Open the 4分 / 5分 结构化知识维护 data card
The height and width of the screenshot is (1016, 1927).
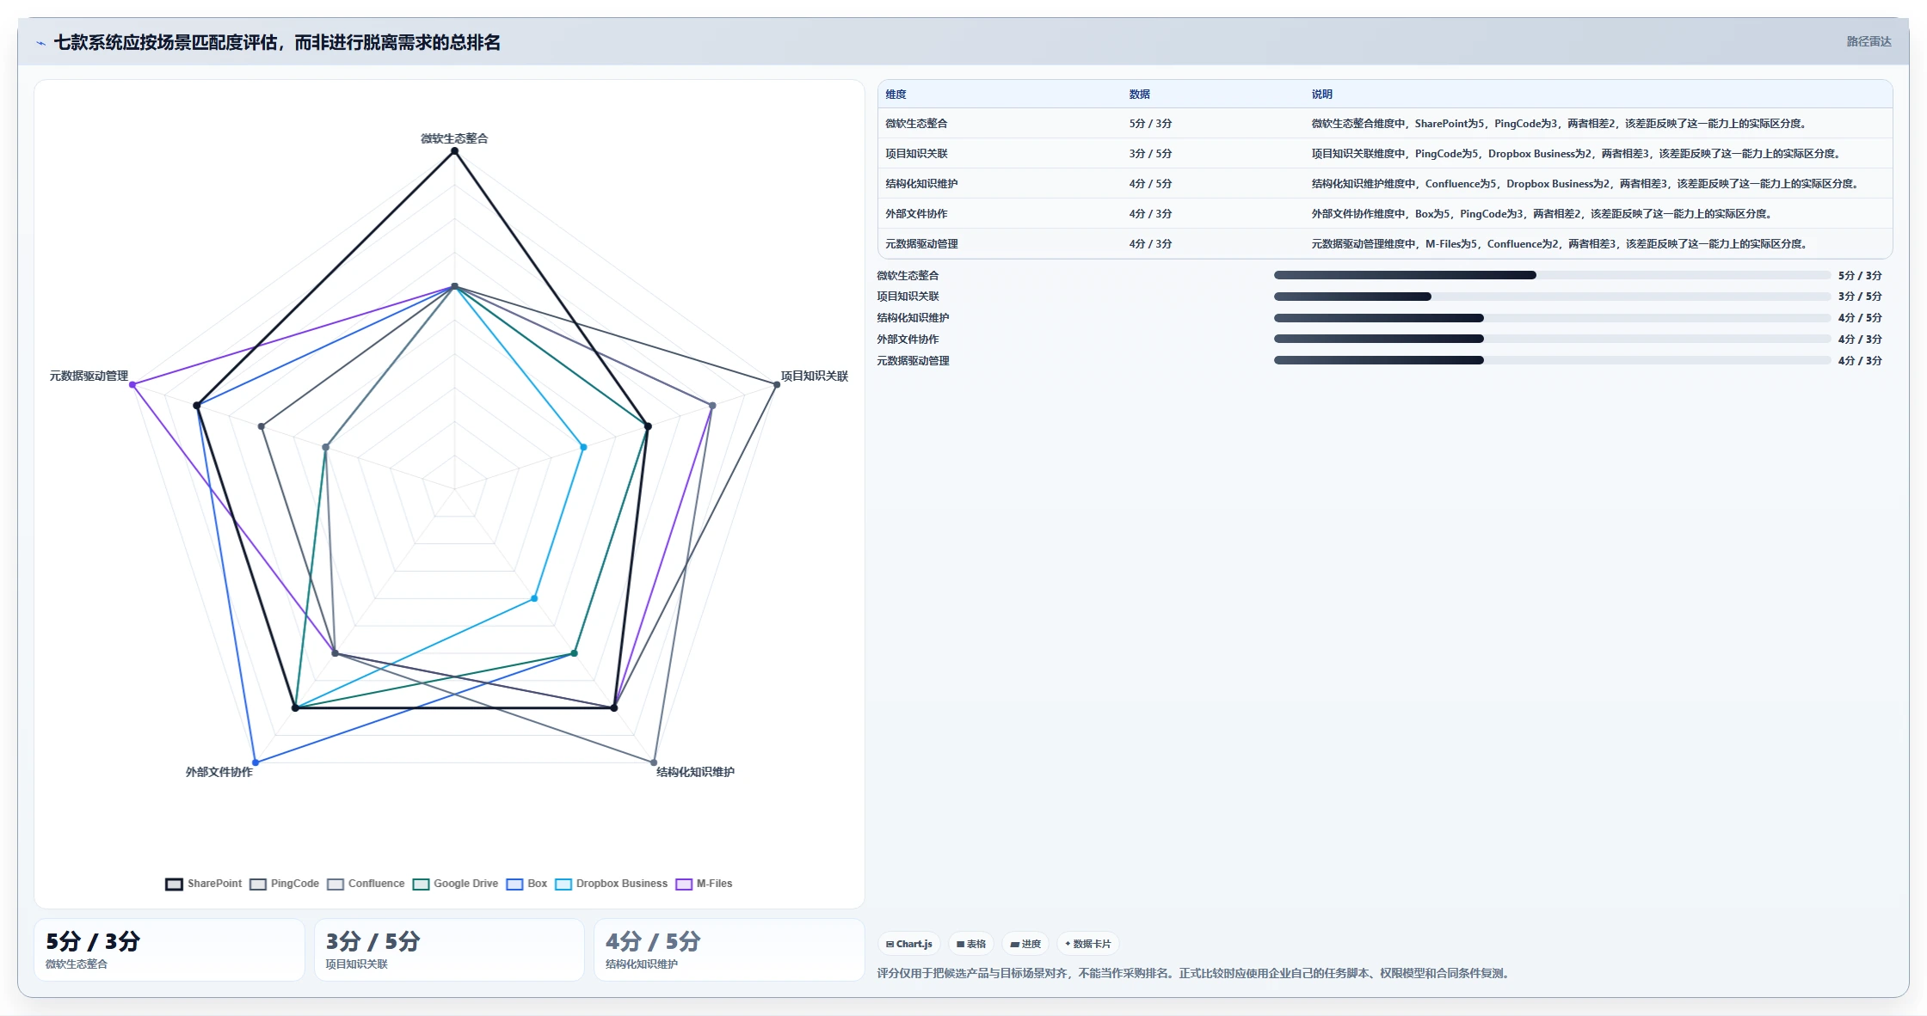point(730,950)
